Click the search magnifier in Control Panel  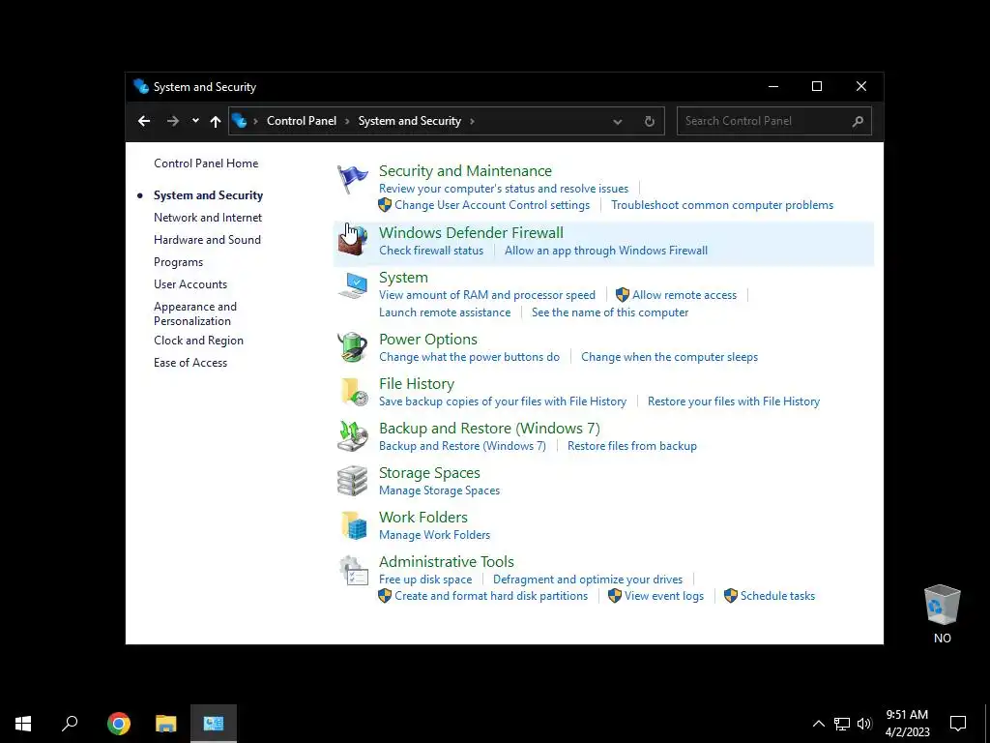coord(858,121)
